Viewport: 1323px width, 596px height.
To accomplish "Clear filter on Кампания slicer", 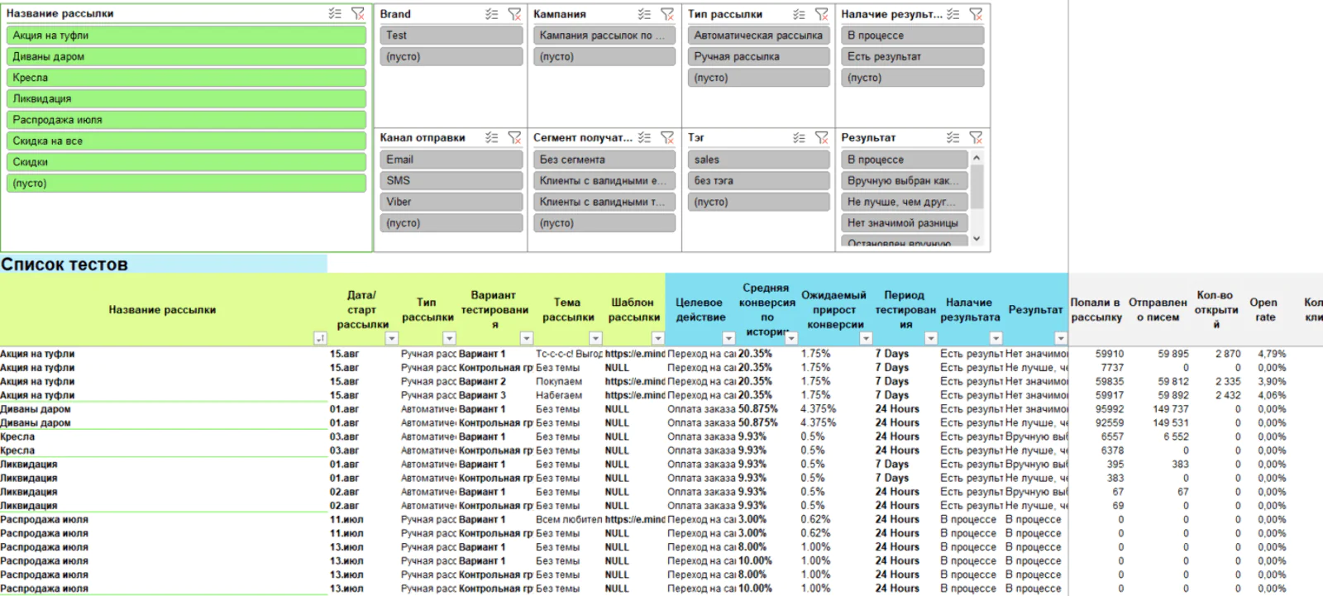I will (667, 14).
